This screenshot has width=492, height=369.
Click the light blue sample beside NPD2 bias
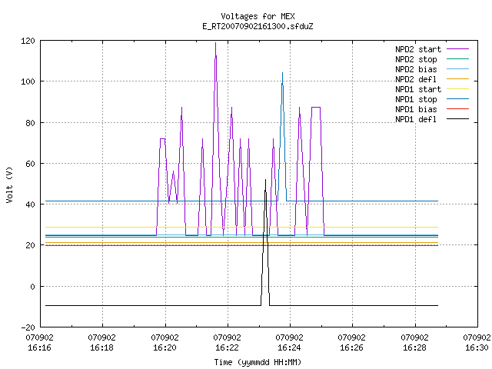coord(457,68)
